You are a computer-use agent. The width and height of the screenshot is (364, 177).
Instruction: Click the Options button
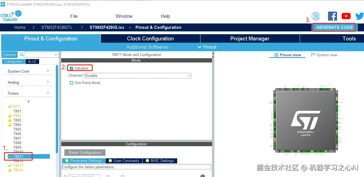click(x=10, y=55)
